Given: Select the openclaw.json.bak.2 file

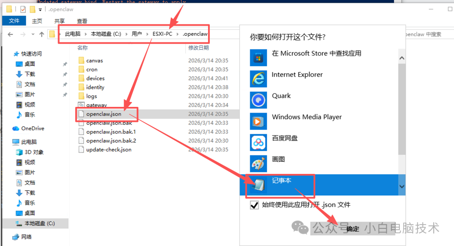Looking at the screenshot, I should coord(111,141).
